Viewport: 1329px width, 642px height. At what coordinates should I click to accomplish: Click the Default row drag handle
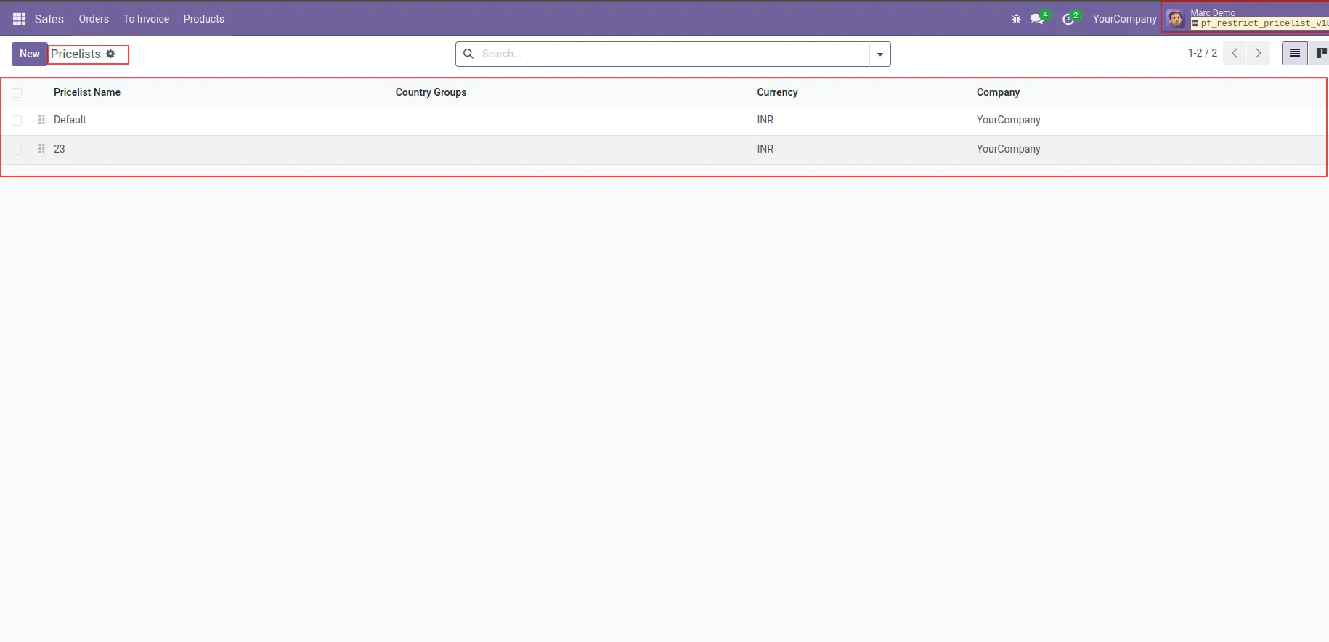pyautogui.click(x=41, y=120)
